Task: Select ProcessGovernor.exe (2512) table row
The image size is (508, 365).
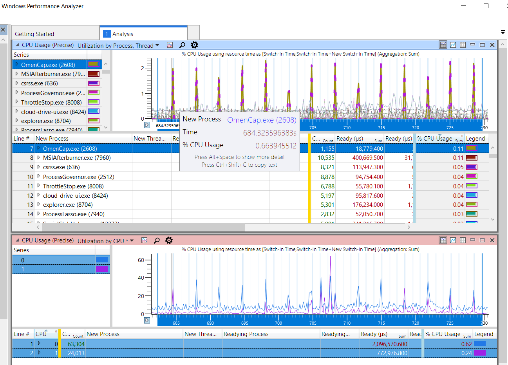Action: 251,177
